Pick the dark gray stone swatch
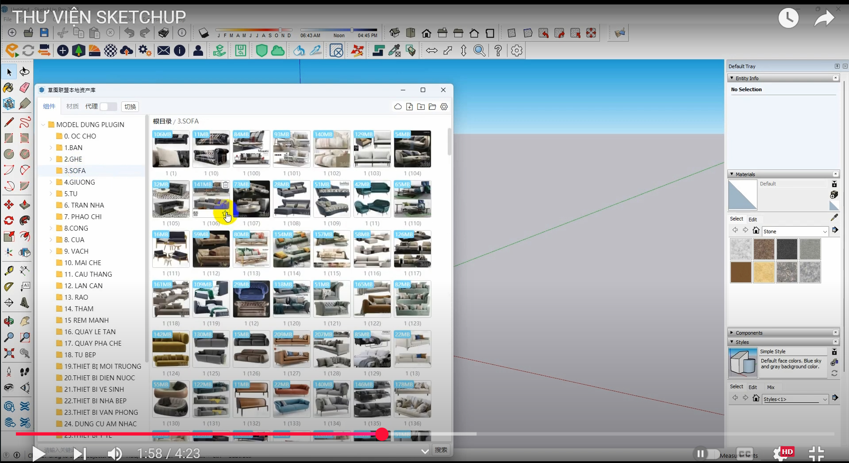 tap(787, 249)
